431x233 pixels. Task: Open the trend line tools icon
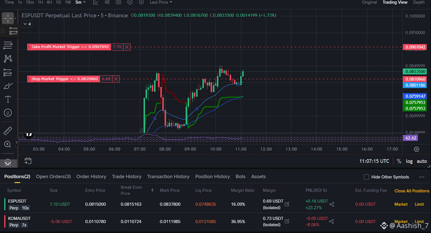click(8, 45)
